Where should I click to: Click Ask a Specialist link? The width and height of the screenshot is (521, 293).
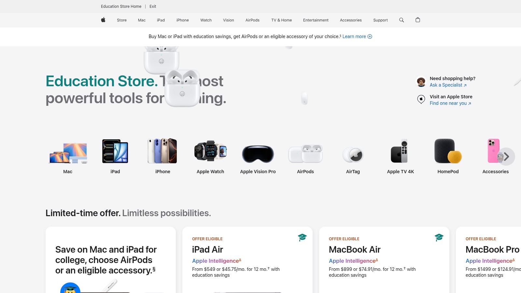[x=448, y=85]
